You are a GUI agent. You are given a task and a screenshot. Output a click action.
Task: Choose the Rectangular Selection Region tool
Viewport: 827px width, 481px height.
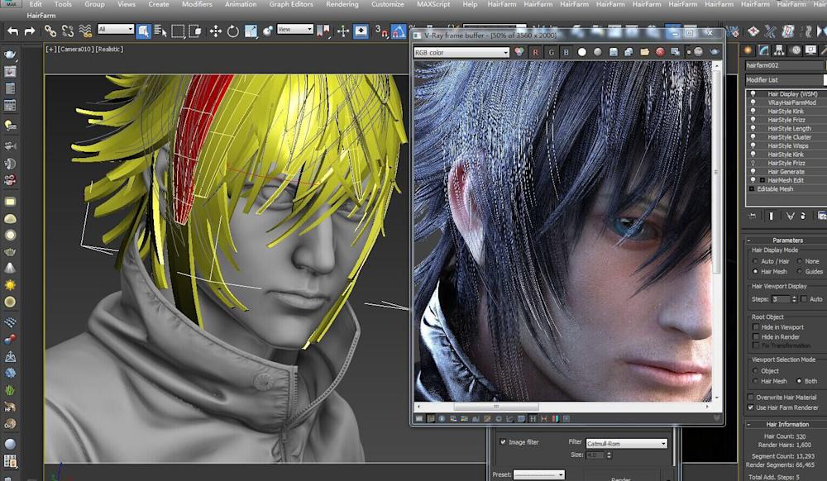click(x=178, y=31)
